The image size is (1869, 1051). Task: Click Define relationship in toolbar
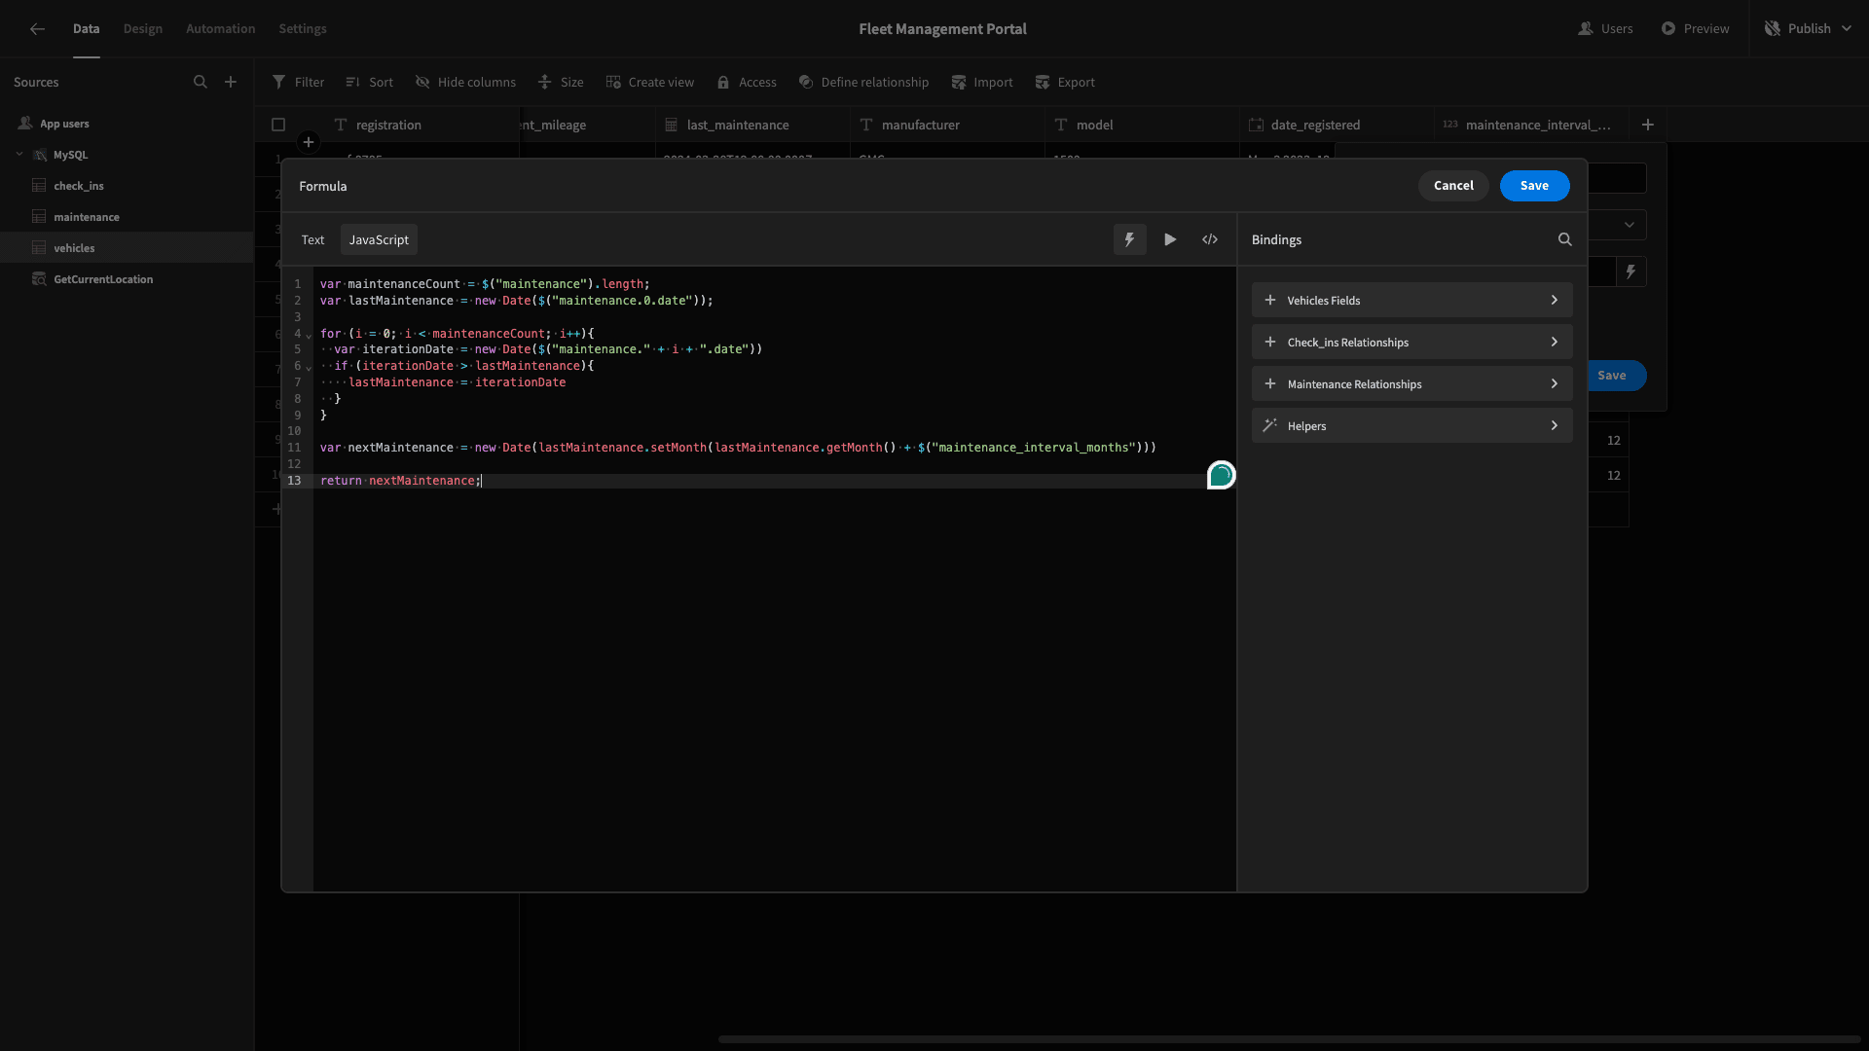[x=863, y=83]
